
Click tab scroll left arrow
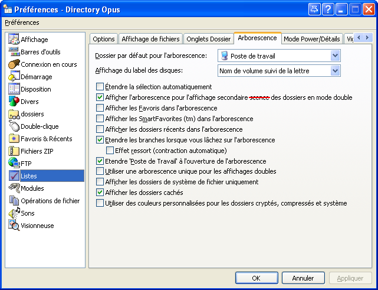coord(359,37)
